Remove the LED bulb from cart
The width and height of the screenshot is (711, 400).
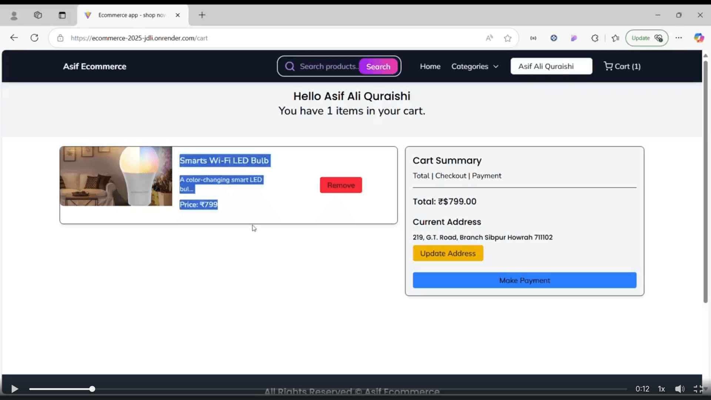[341, 185]
